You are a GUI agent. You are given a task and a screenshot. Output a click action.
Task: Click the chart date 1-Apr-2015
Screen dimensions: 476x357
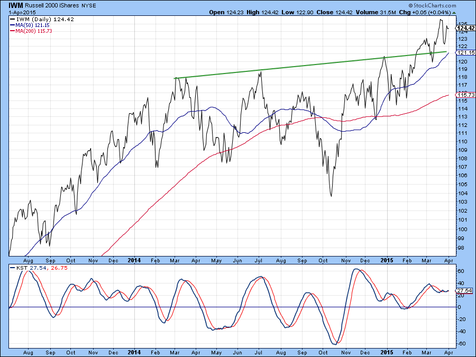[22, 13]
